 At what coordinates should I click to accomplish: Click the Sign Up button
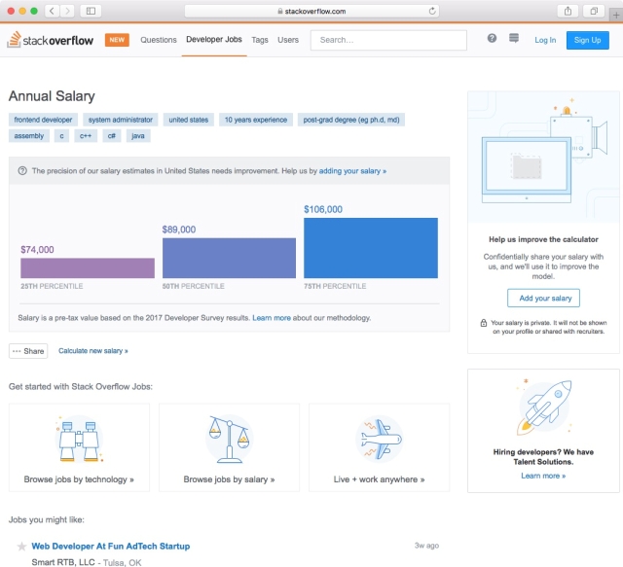[x=587, y=40]
